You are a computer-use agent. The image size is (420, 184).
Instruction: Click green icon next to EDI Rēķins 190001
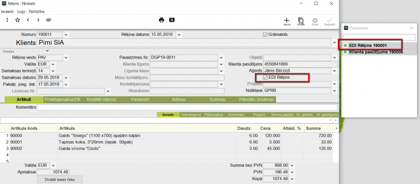tap(345, 46)
